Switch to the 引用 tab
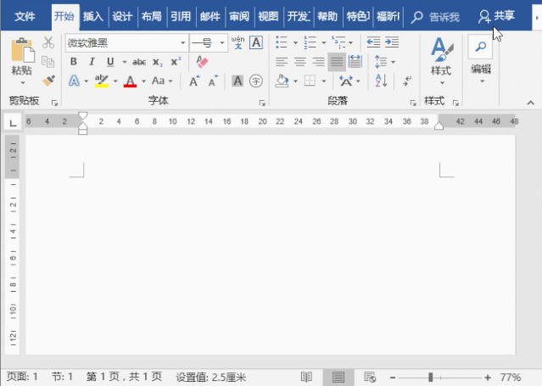Screen dimensions: 542x386 coord(181,16)
